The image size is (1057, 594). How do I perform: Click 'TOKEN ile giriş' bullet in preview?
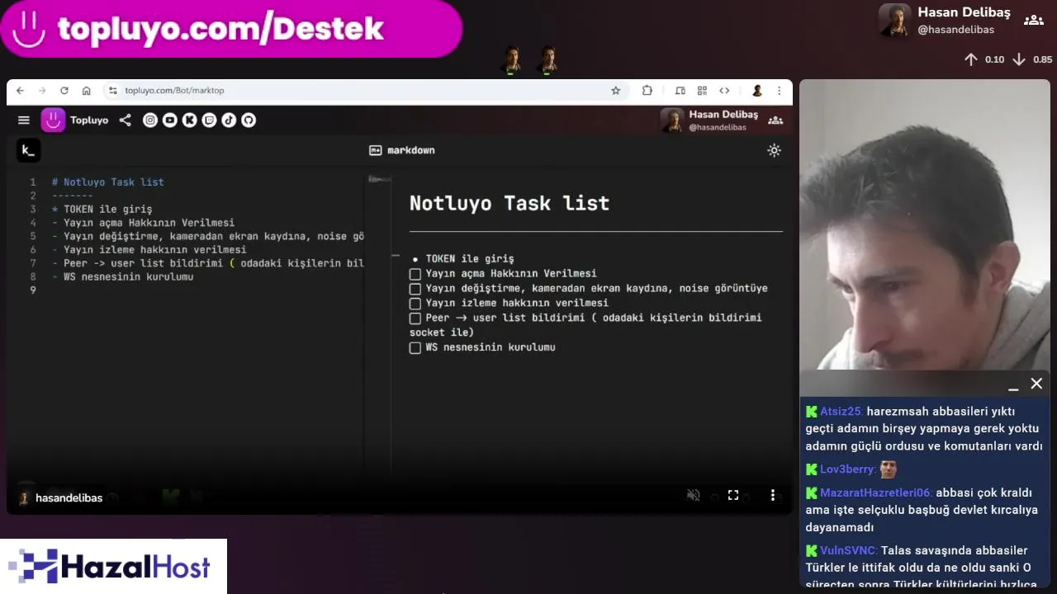pos(470,259)
